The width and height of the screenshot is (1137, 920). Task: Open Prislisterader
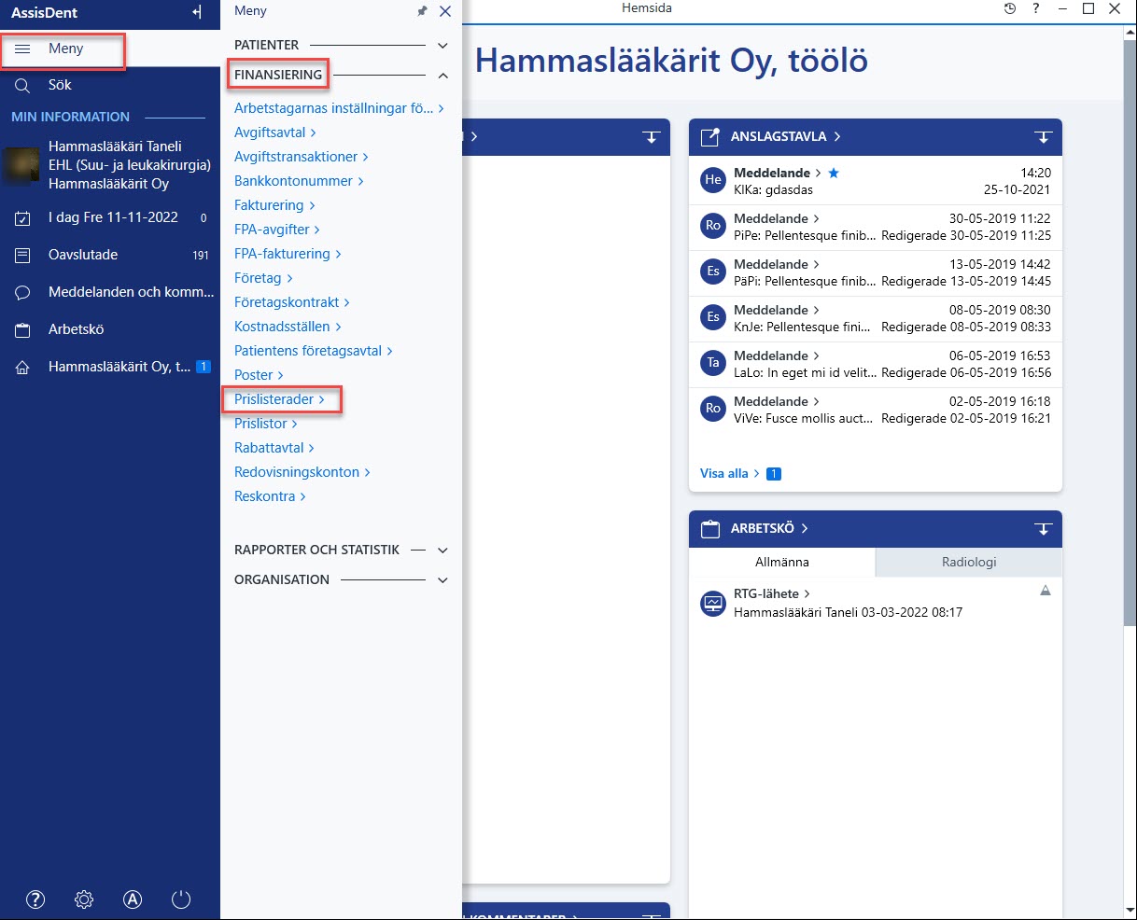point(279,399)
